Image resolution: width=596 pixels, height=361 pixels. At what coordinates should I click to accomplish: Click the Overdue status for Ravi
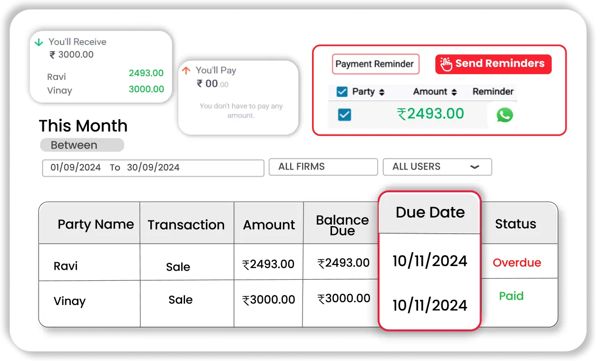pos(517,263)
